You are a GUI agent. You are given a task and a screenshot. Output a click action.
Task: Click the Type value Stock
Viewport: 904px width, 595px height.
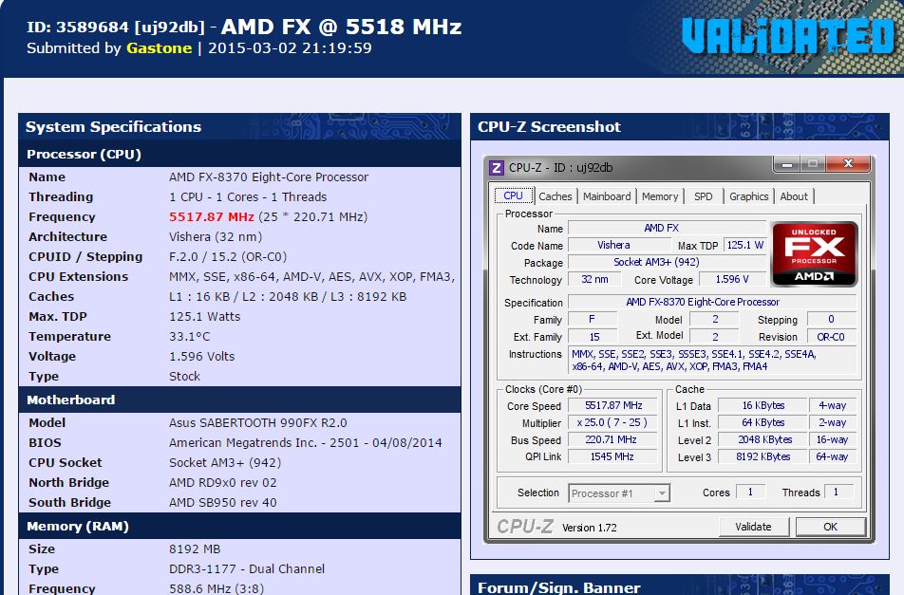184,376
